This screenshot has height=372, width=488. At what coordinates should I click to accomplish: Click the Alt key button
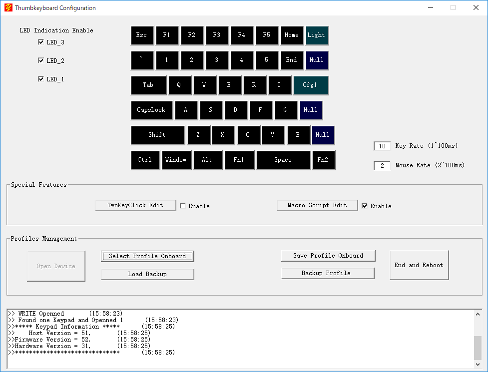[x=208, y=160]
